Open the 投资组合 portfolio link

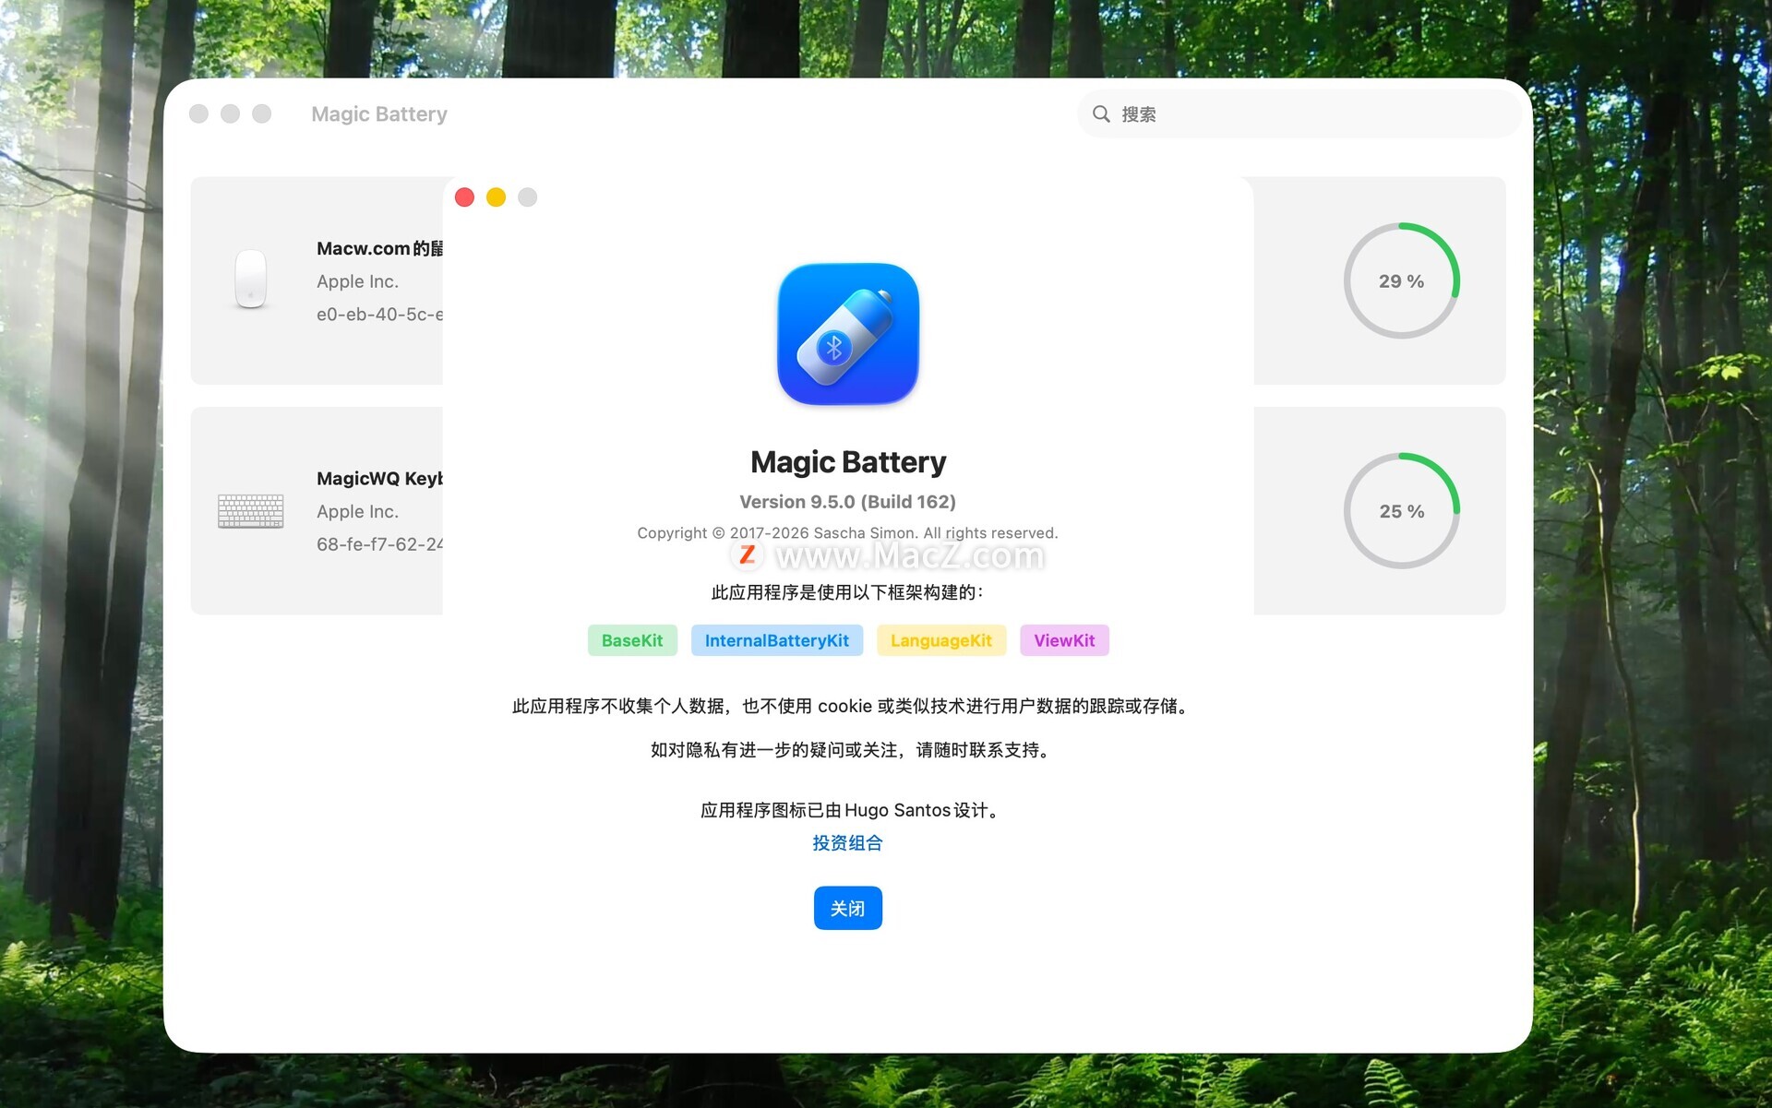point(847,842)
